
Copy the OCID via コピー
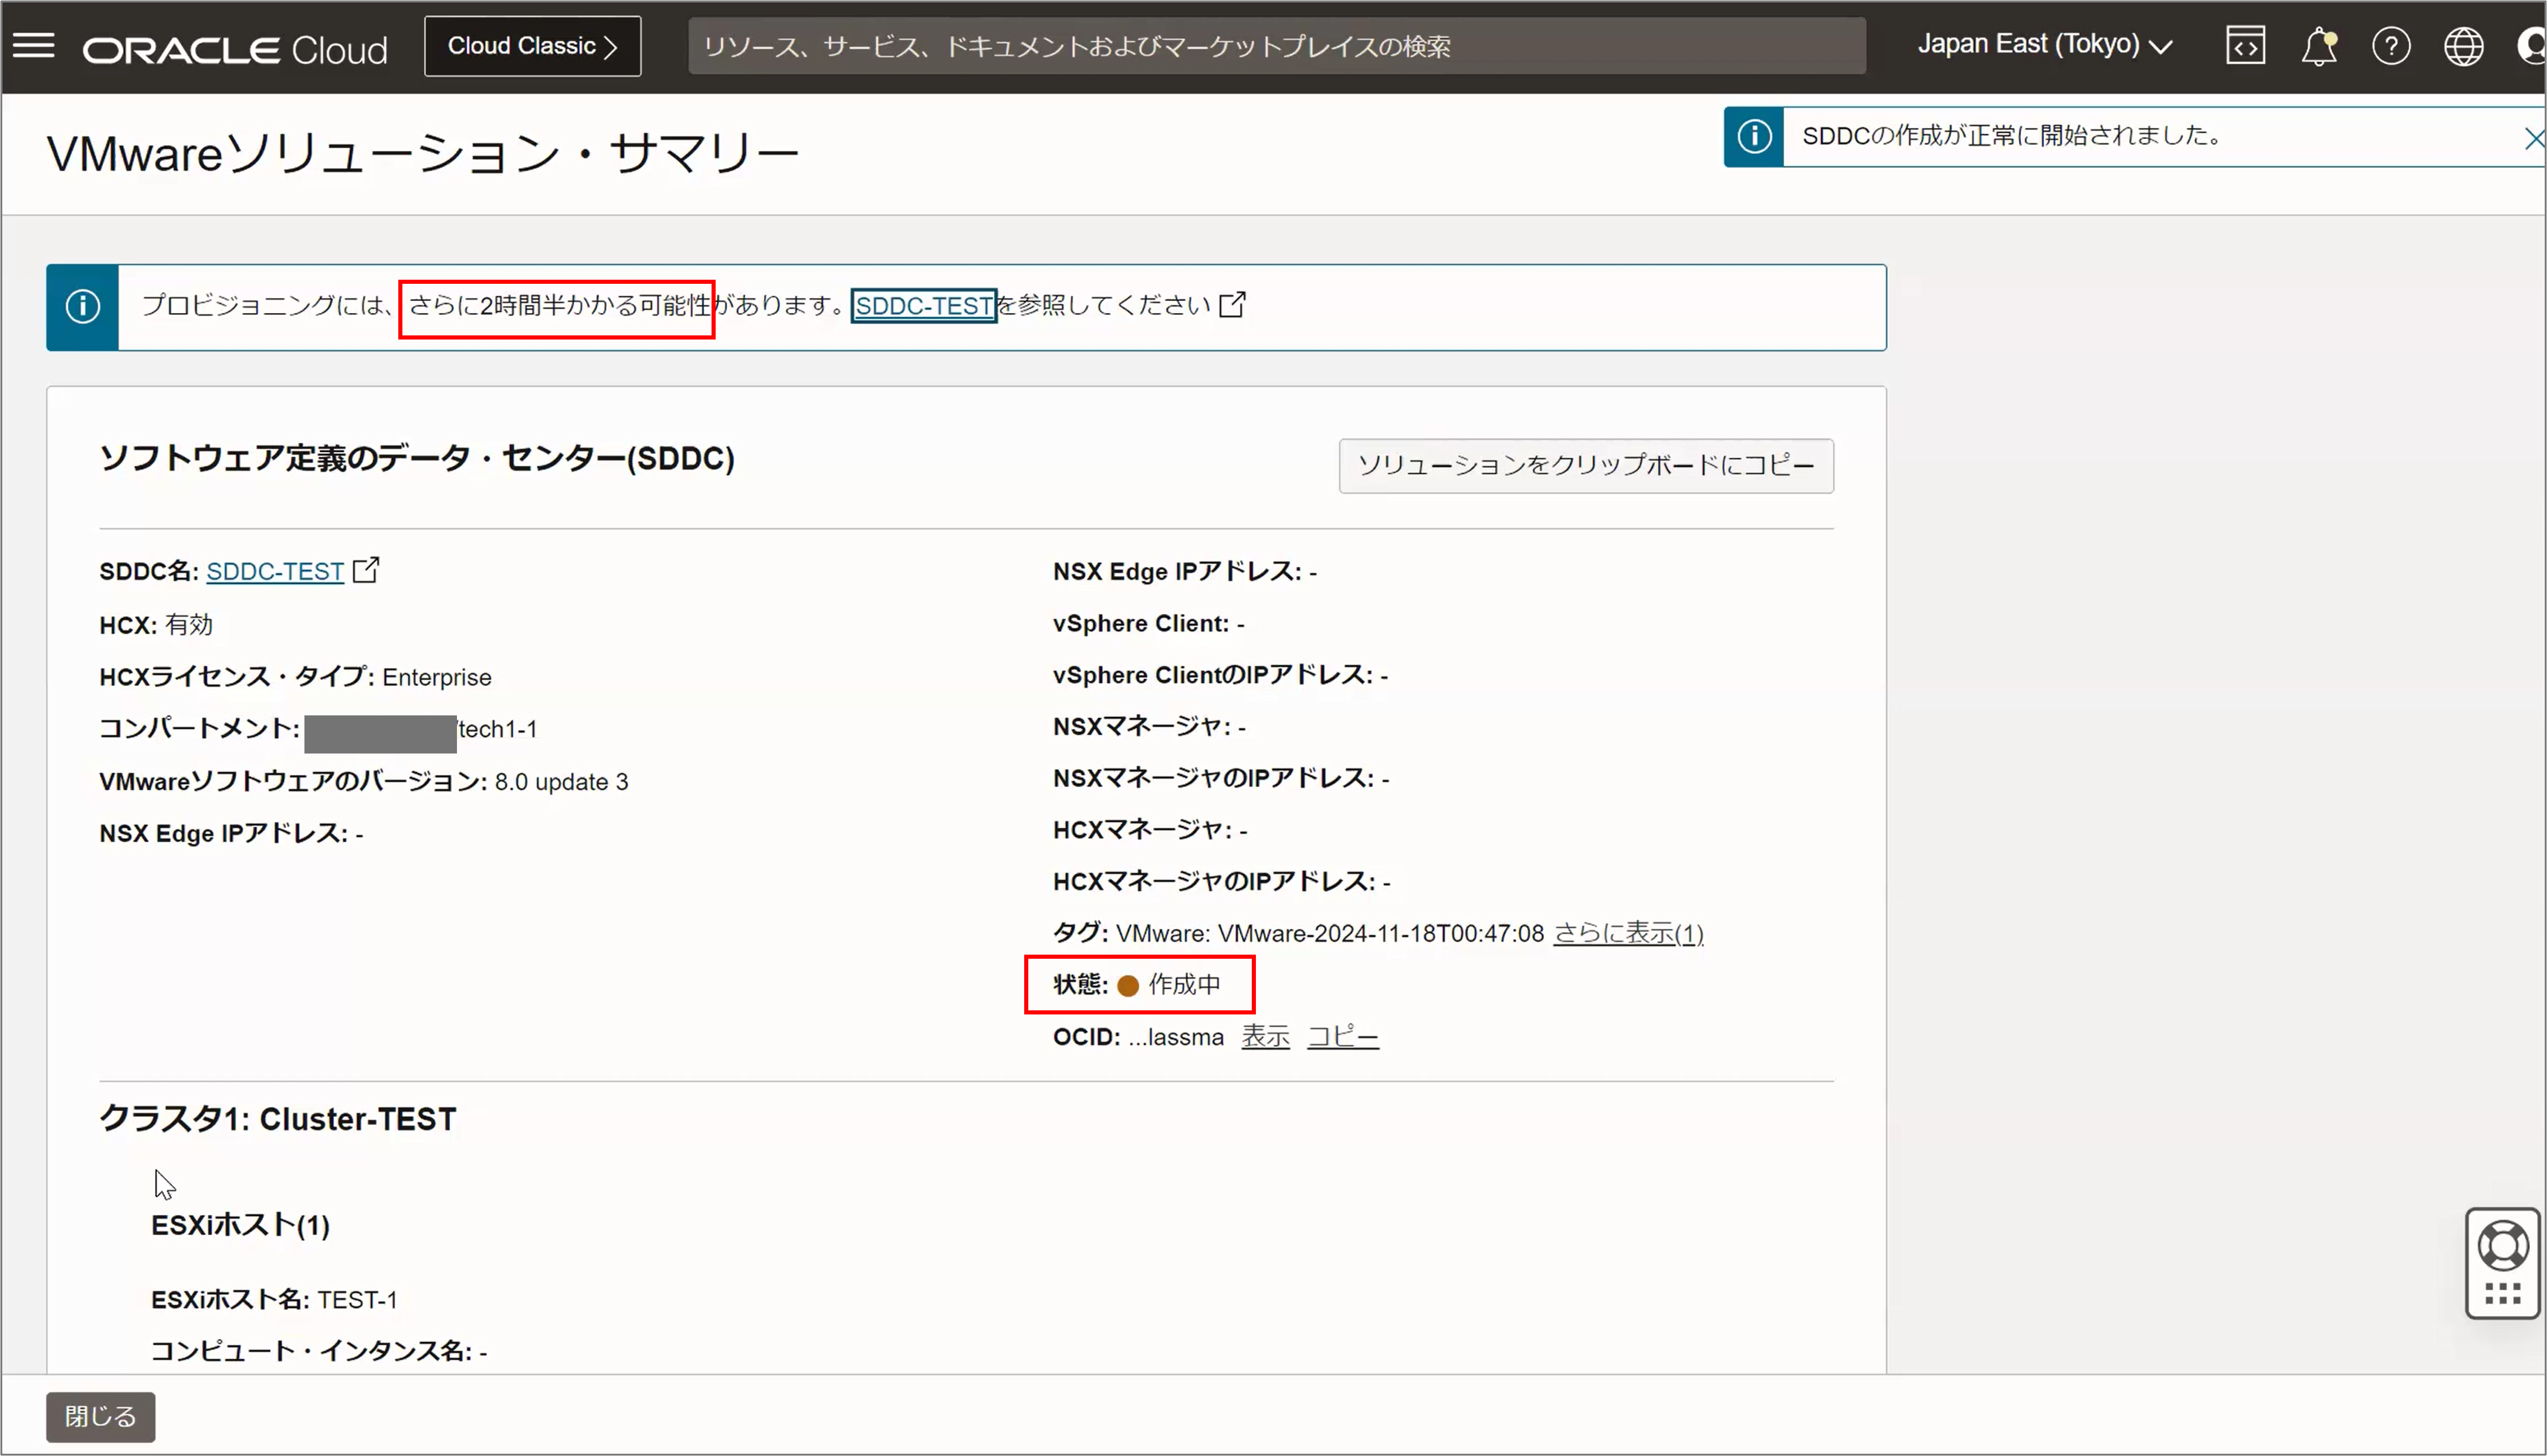click(1343, 1037)
